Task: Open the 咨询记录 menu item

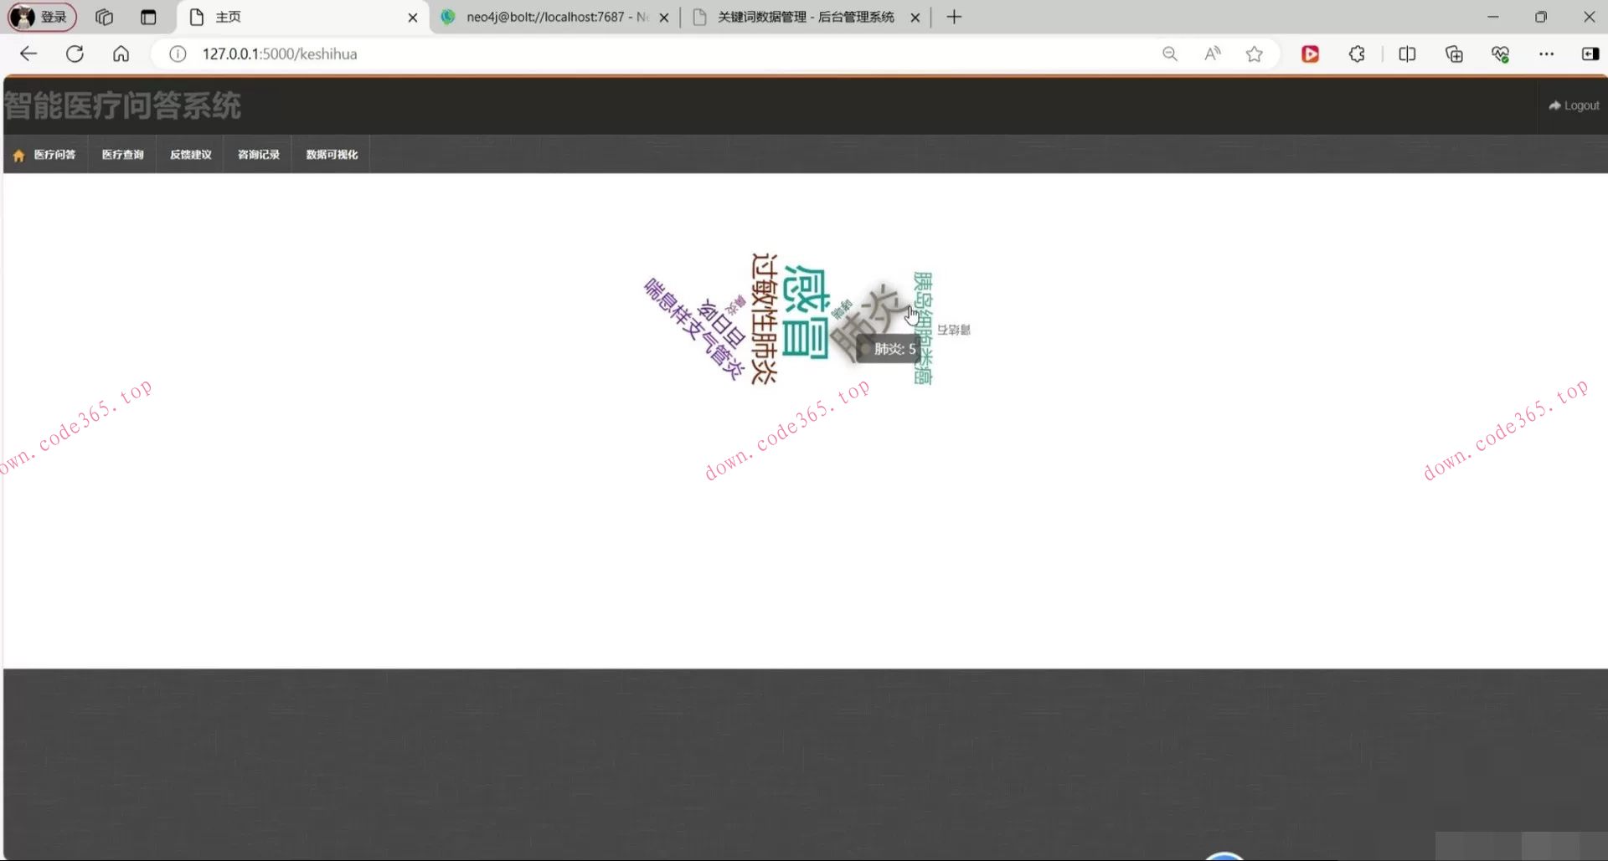Action: tap(258, 154)
